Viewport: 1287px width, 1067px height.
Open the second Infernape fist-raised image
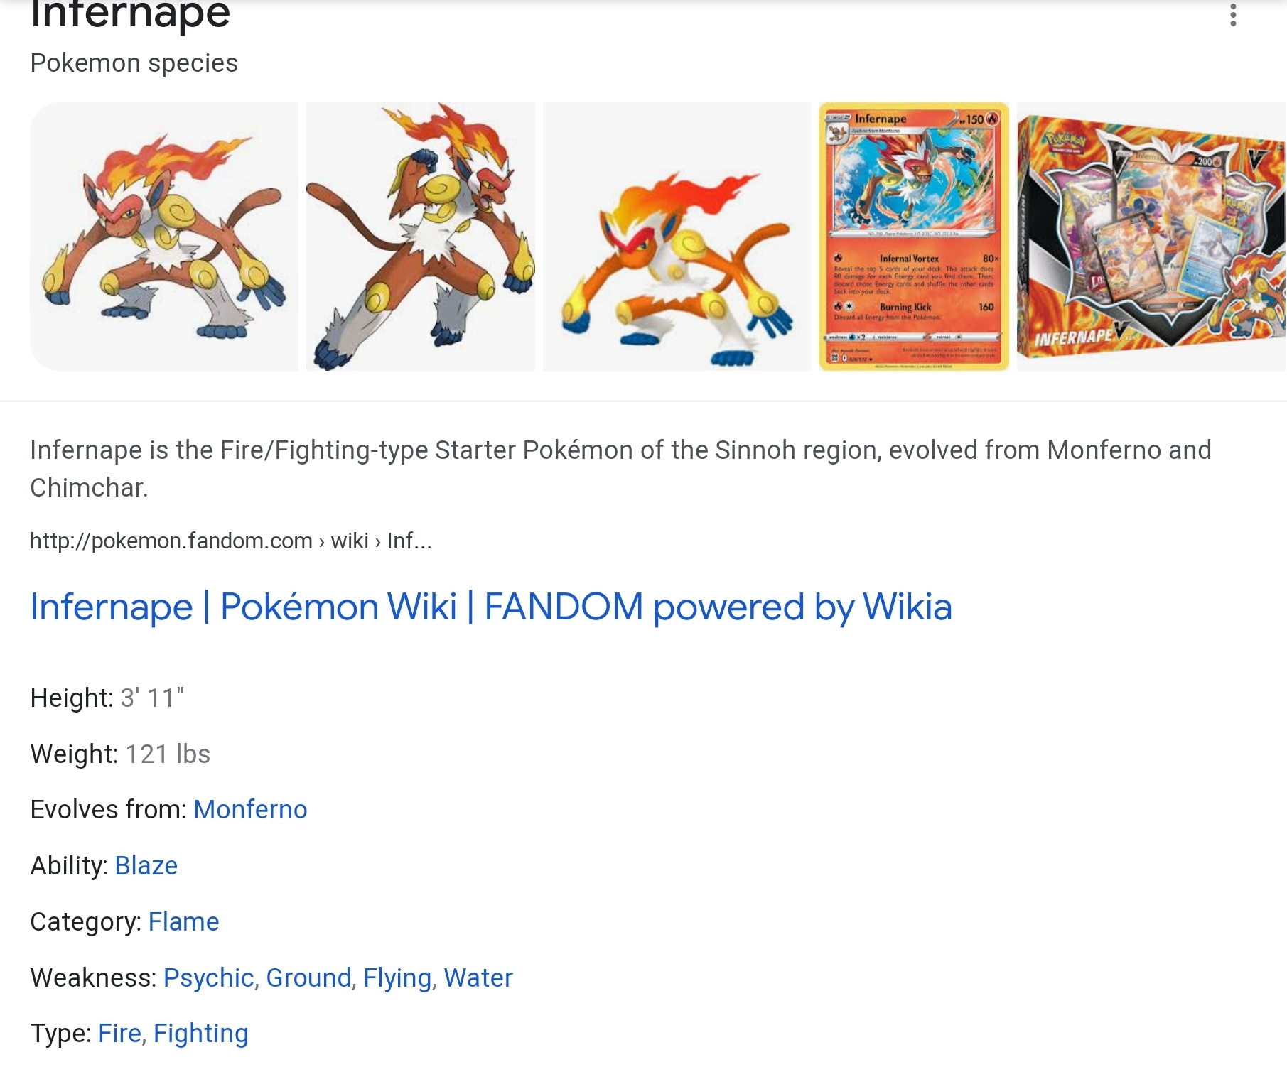click(421, 237)
